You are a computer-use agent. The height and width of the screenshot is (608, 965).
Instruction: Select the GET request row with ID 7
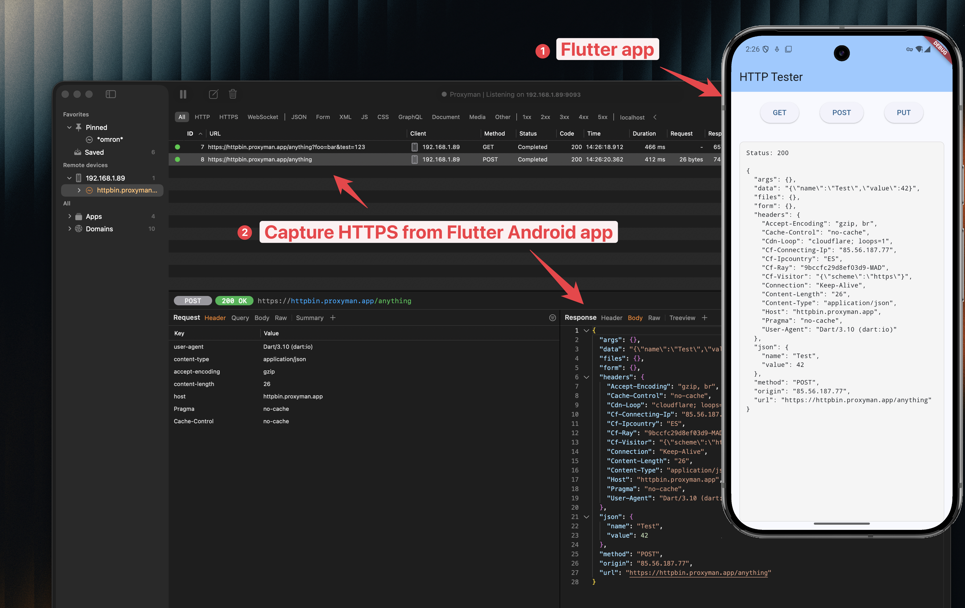pyautogui.click(x=286, y=147)
